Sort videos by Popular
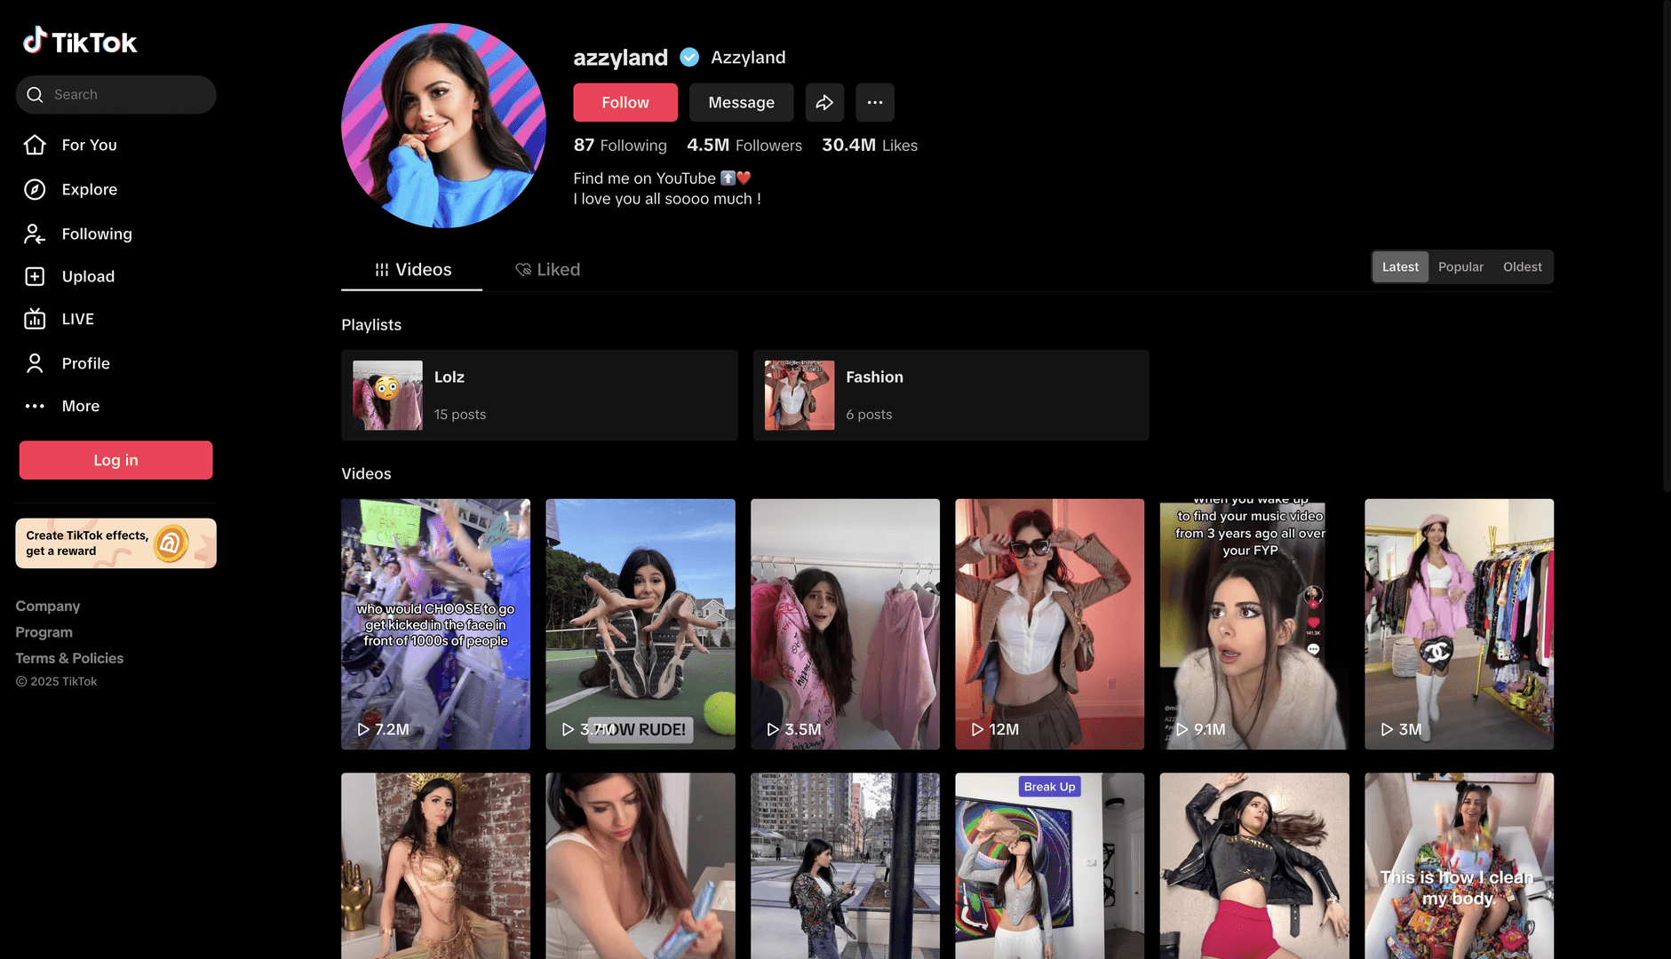 tap(1460, 266)
